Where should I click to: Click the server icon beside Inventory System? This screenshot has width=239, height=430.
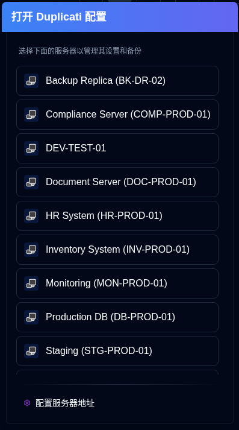point(31,249)
